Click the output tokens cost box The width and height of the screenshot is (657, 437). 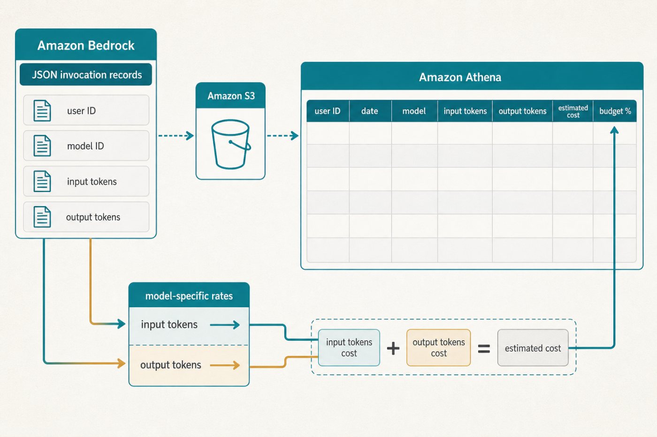(439, 348)
